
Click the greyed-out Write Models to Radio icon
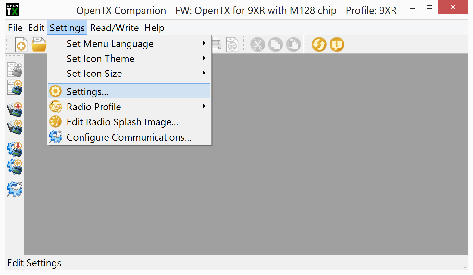15,70
